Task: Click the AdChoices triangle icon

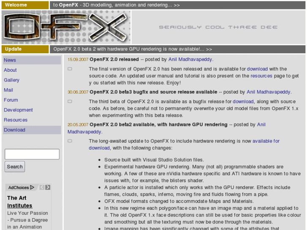Action: pos(33,187)
